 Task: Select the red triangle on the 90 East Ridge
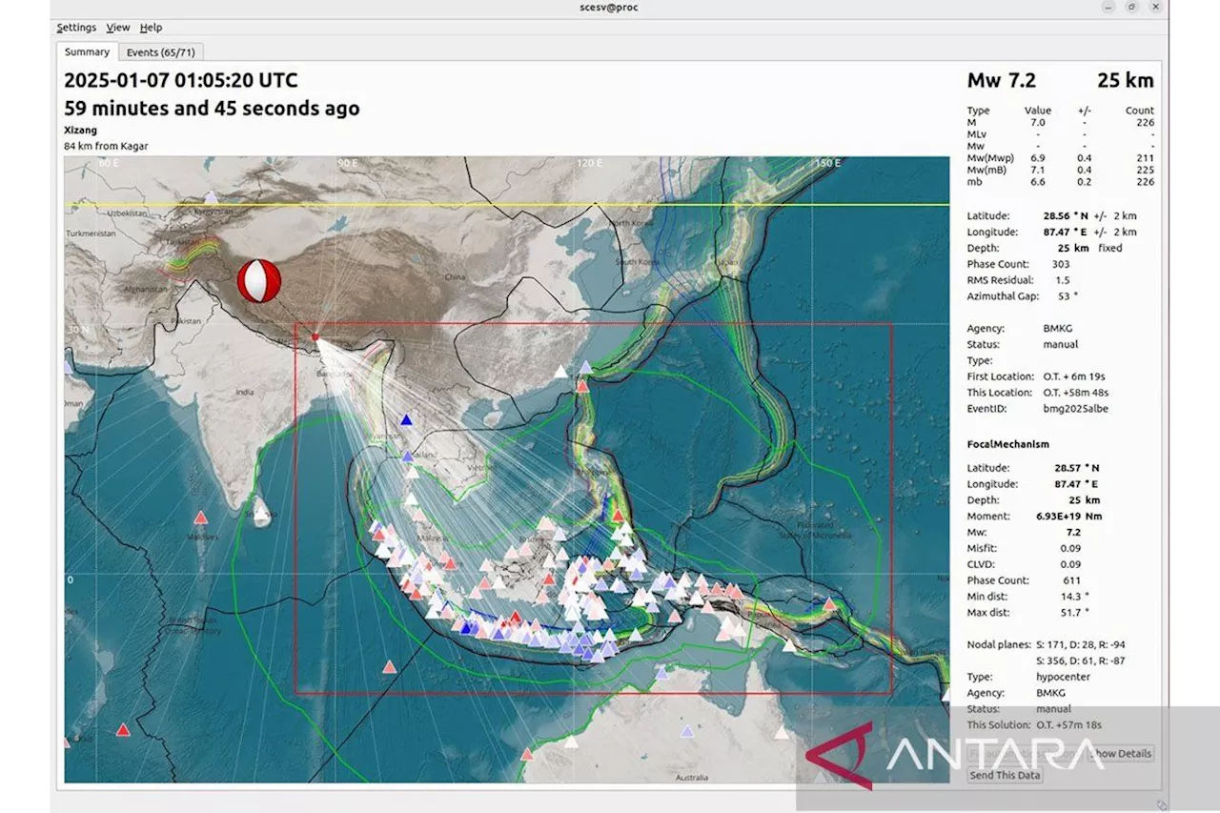coord(388,667)
